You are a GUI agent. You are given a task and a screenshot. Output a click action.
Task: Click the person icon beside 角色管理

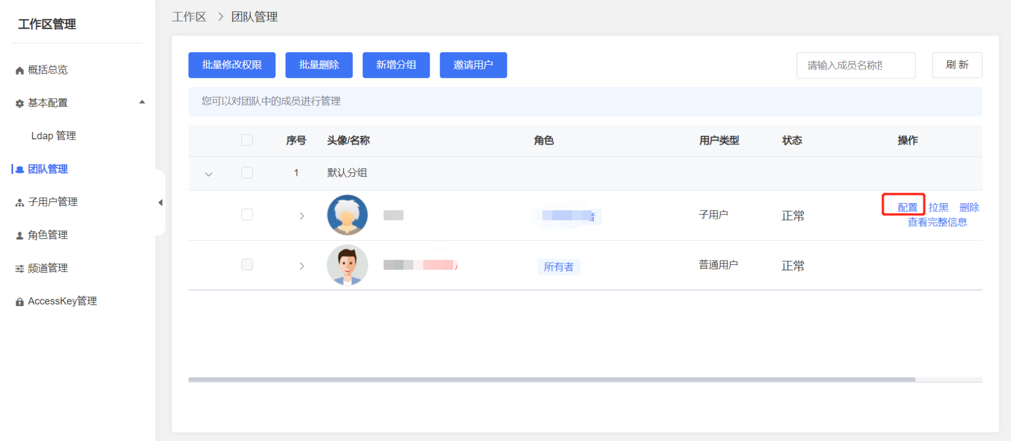pos(20,236)
